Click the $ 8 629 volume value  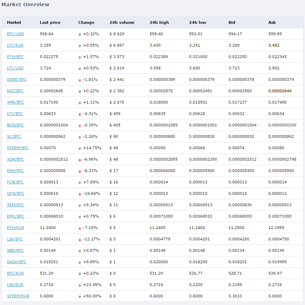click(x=117, y=34)
